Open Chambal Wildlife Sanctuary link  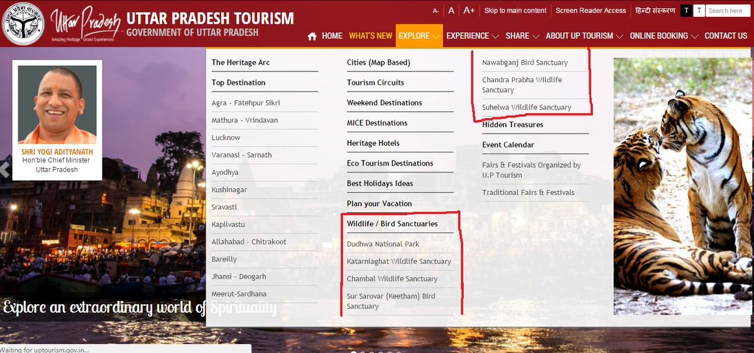[x=392, y=278]
